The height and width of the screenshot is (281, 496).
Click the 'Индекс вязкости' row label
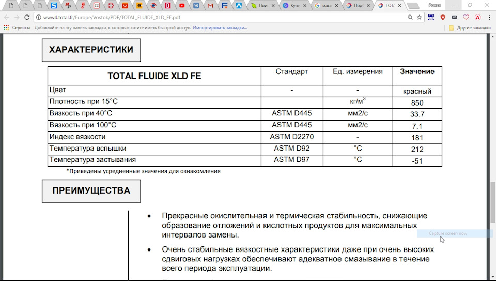[78, 137]
